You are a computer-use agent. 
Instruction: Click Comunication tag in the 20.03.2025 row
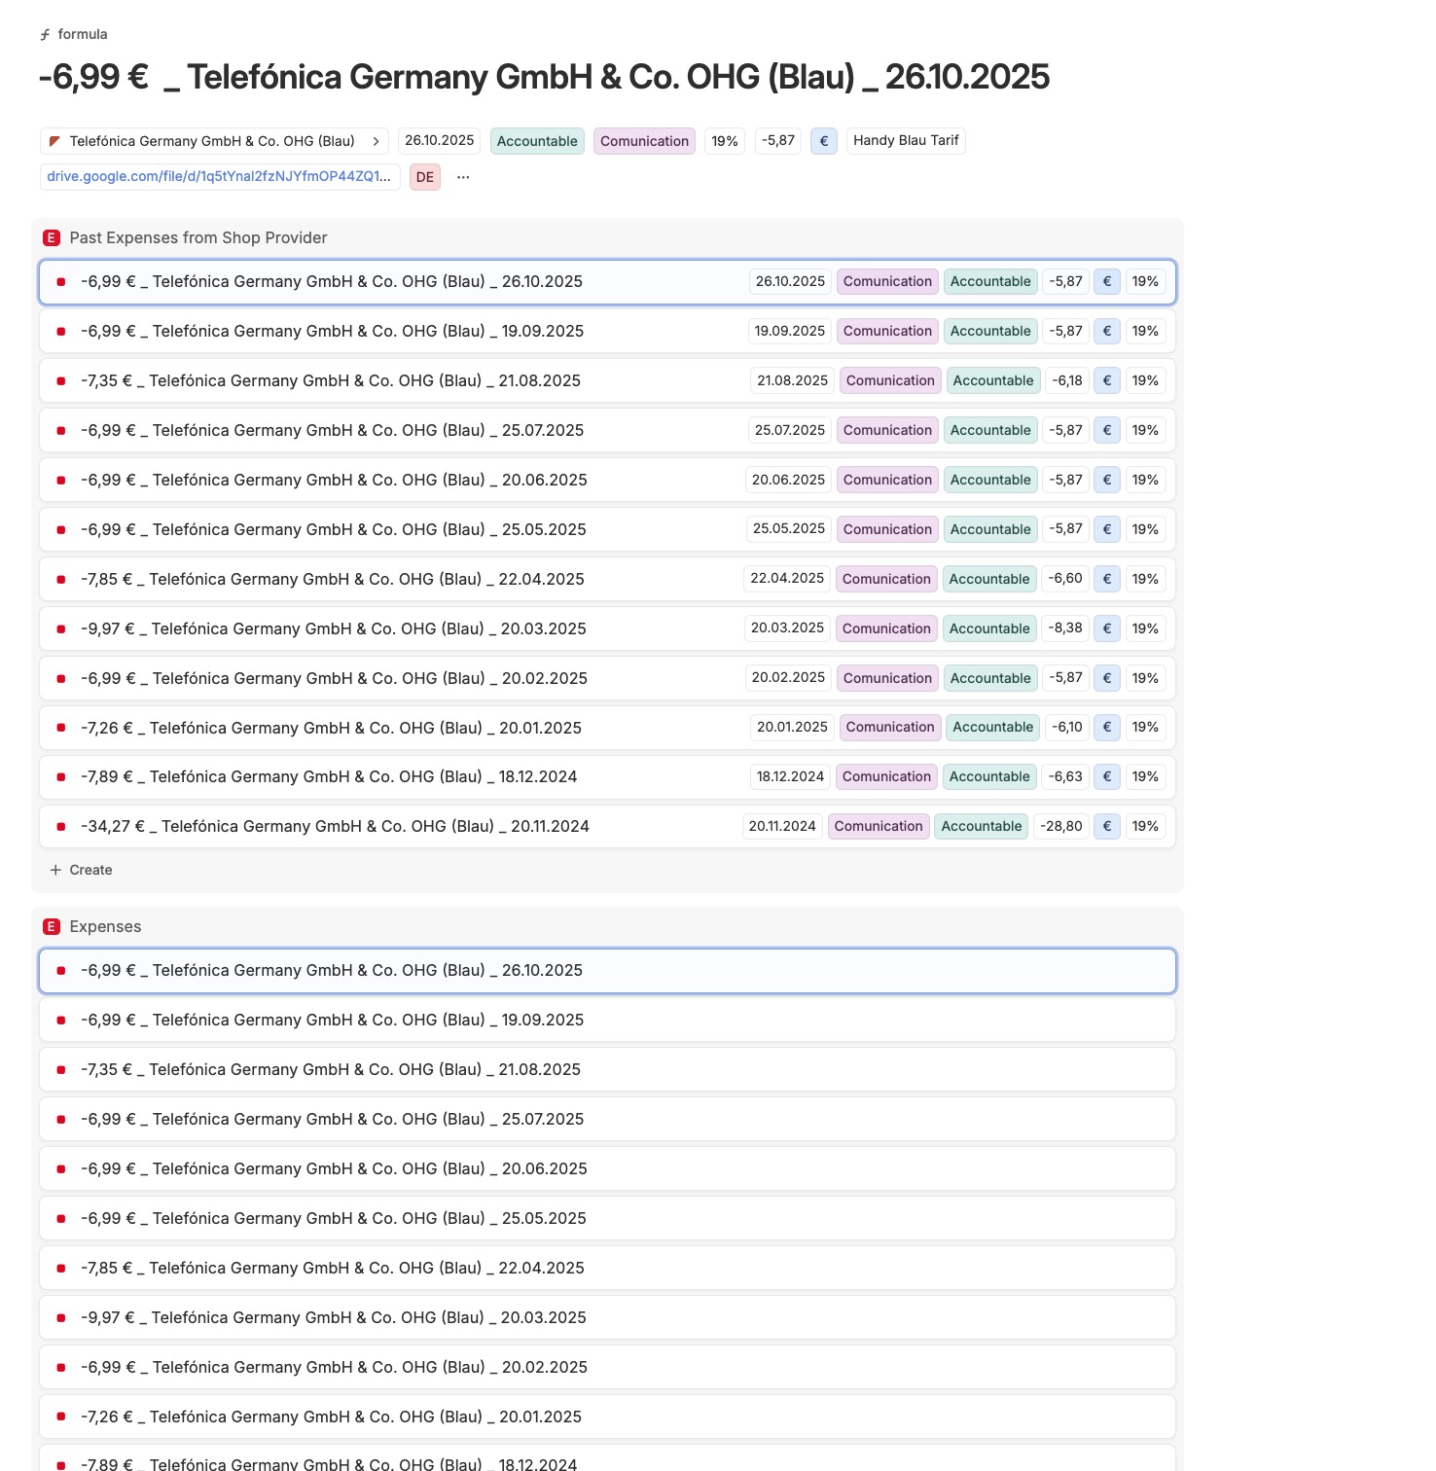click(x=886, y=628)
